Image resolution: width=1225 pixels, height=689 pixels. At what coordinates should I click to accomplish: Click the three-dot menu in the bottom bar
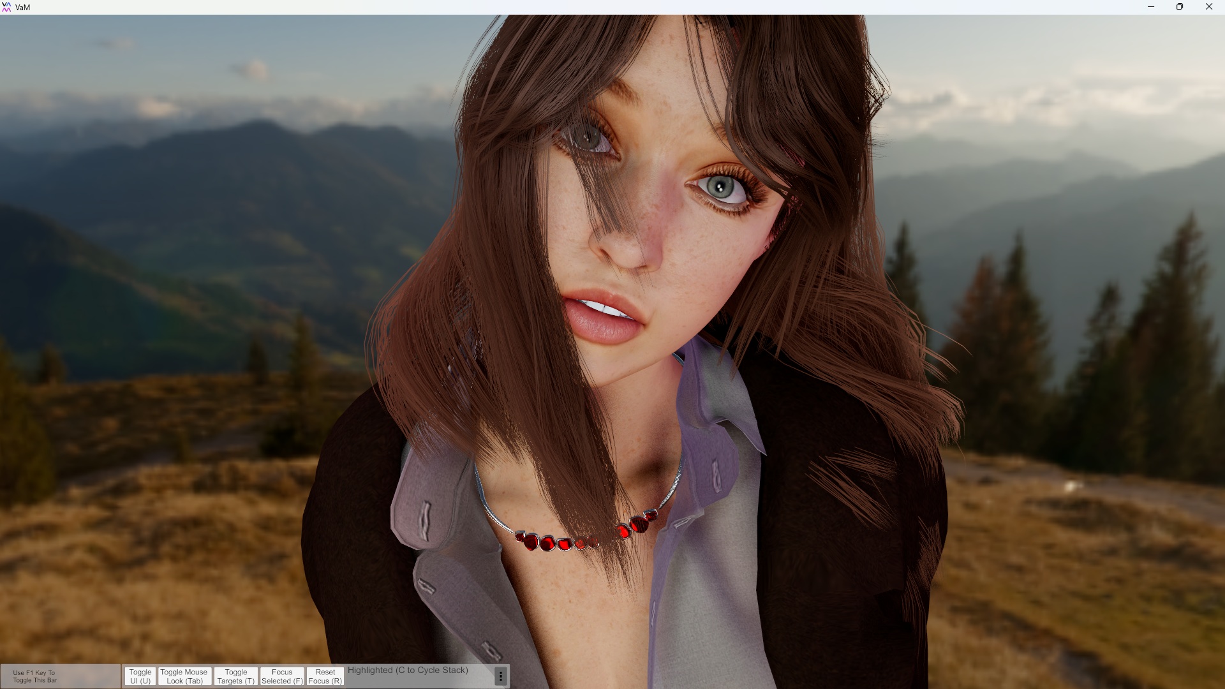click(x=501, y=676)
